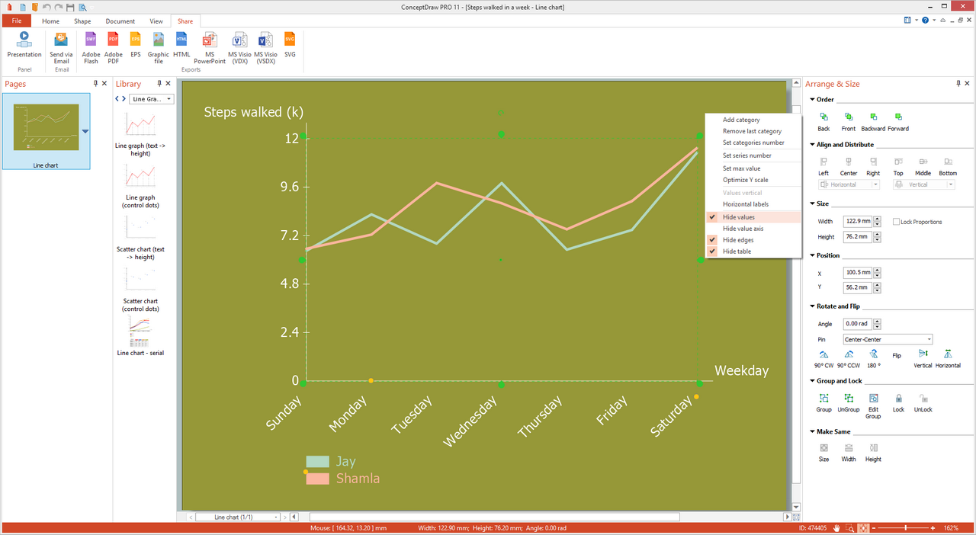
Task: Collapse the Size section
Action: point(812,203)
